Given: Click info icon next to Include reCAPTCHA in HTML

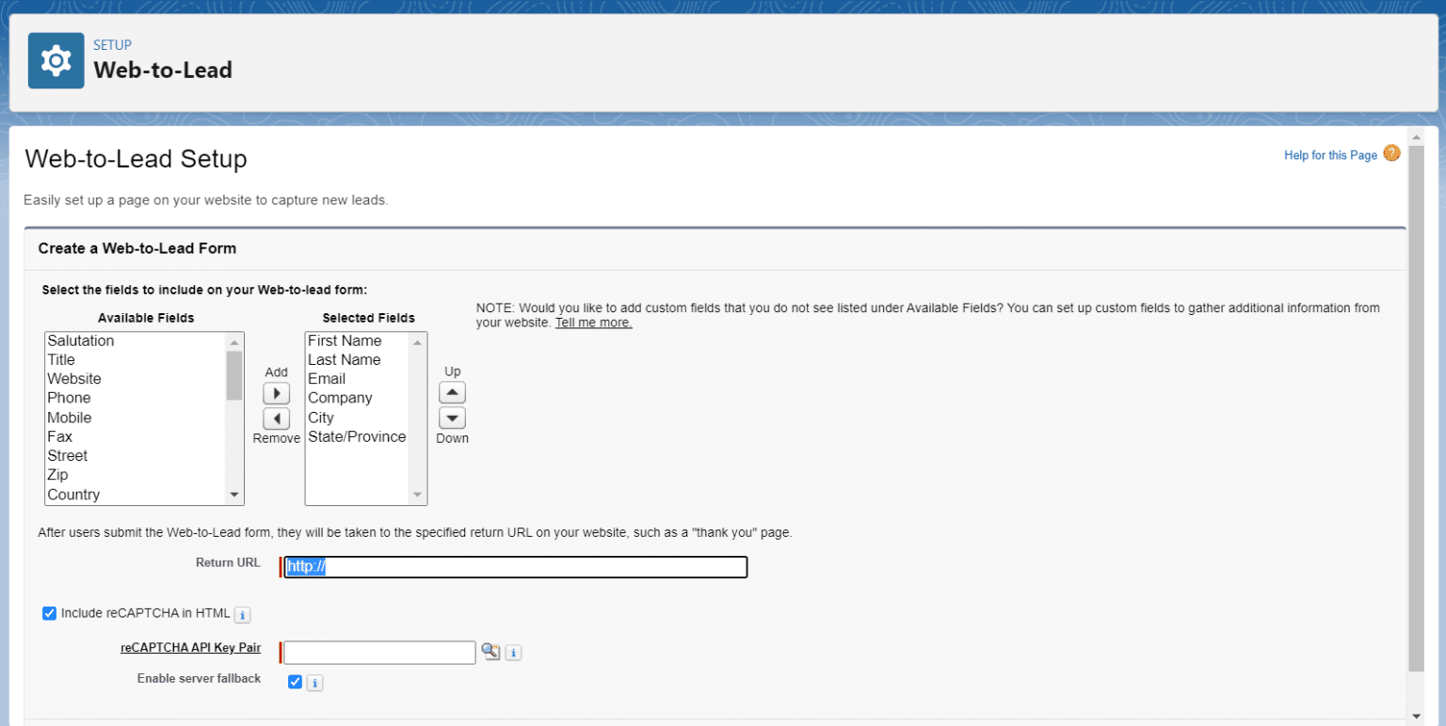Looking at the screenshot, I should coord(242,614).
